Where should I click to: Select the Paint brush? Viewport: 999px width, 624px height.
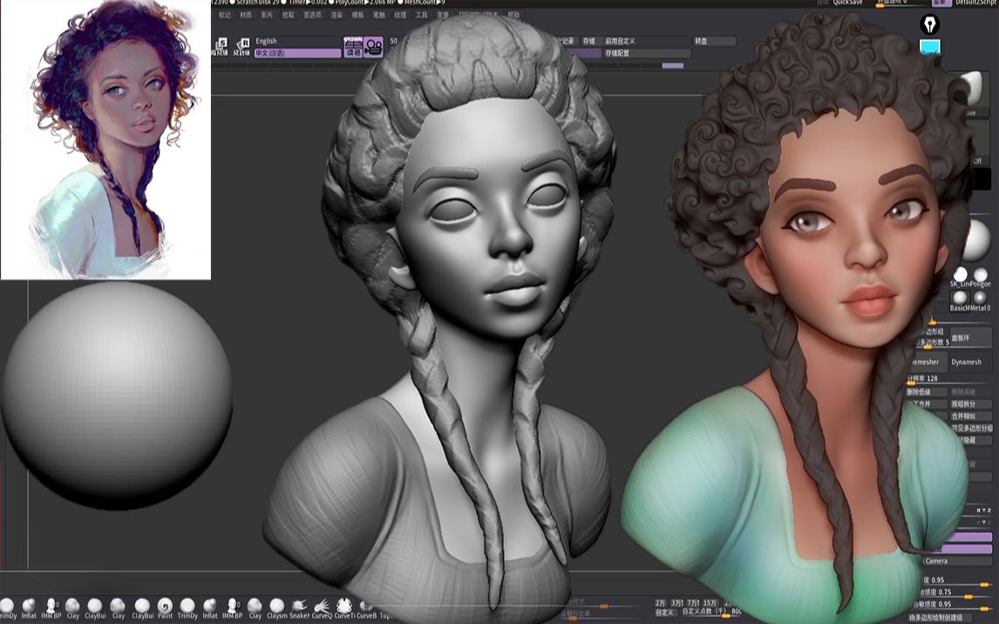165,608
